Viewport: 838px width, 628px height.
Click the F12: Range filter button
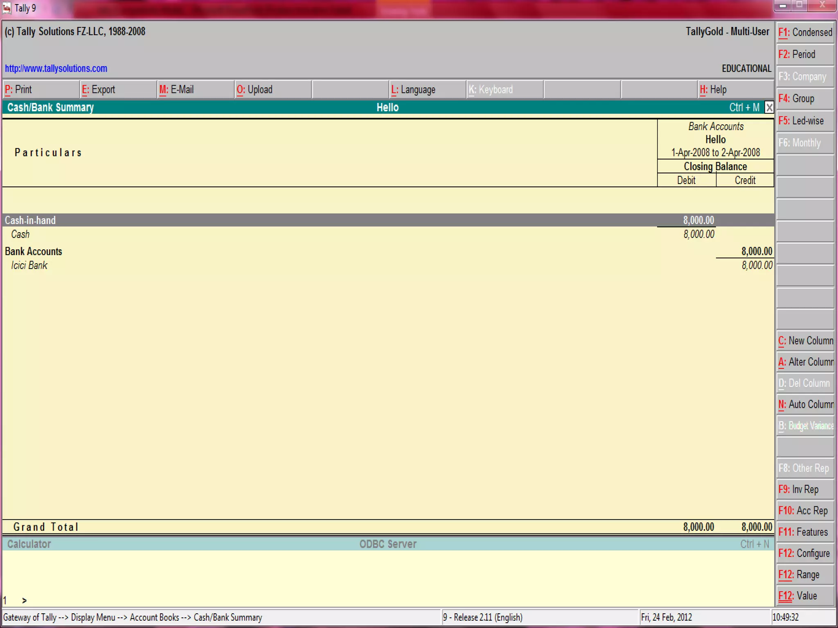point(805,574)
